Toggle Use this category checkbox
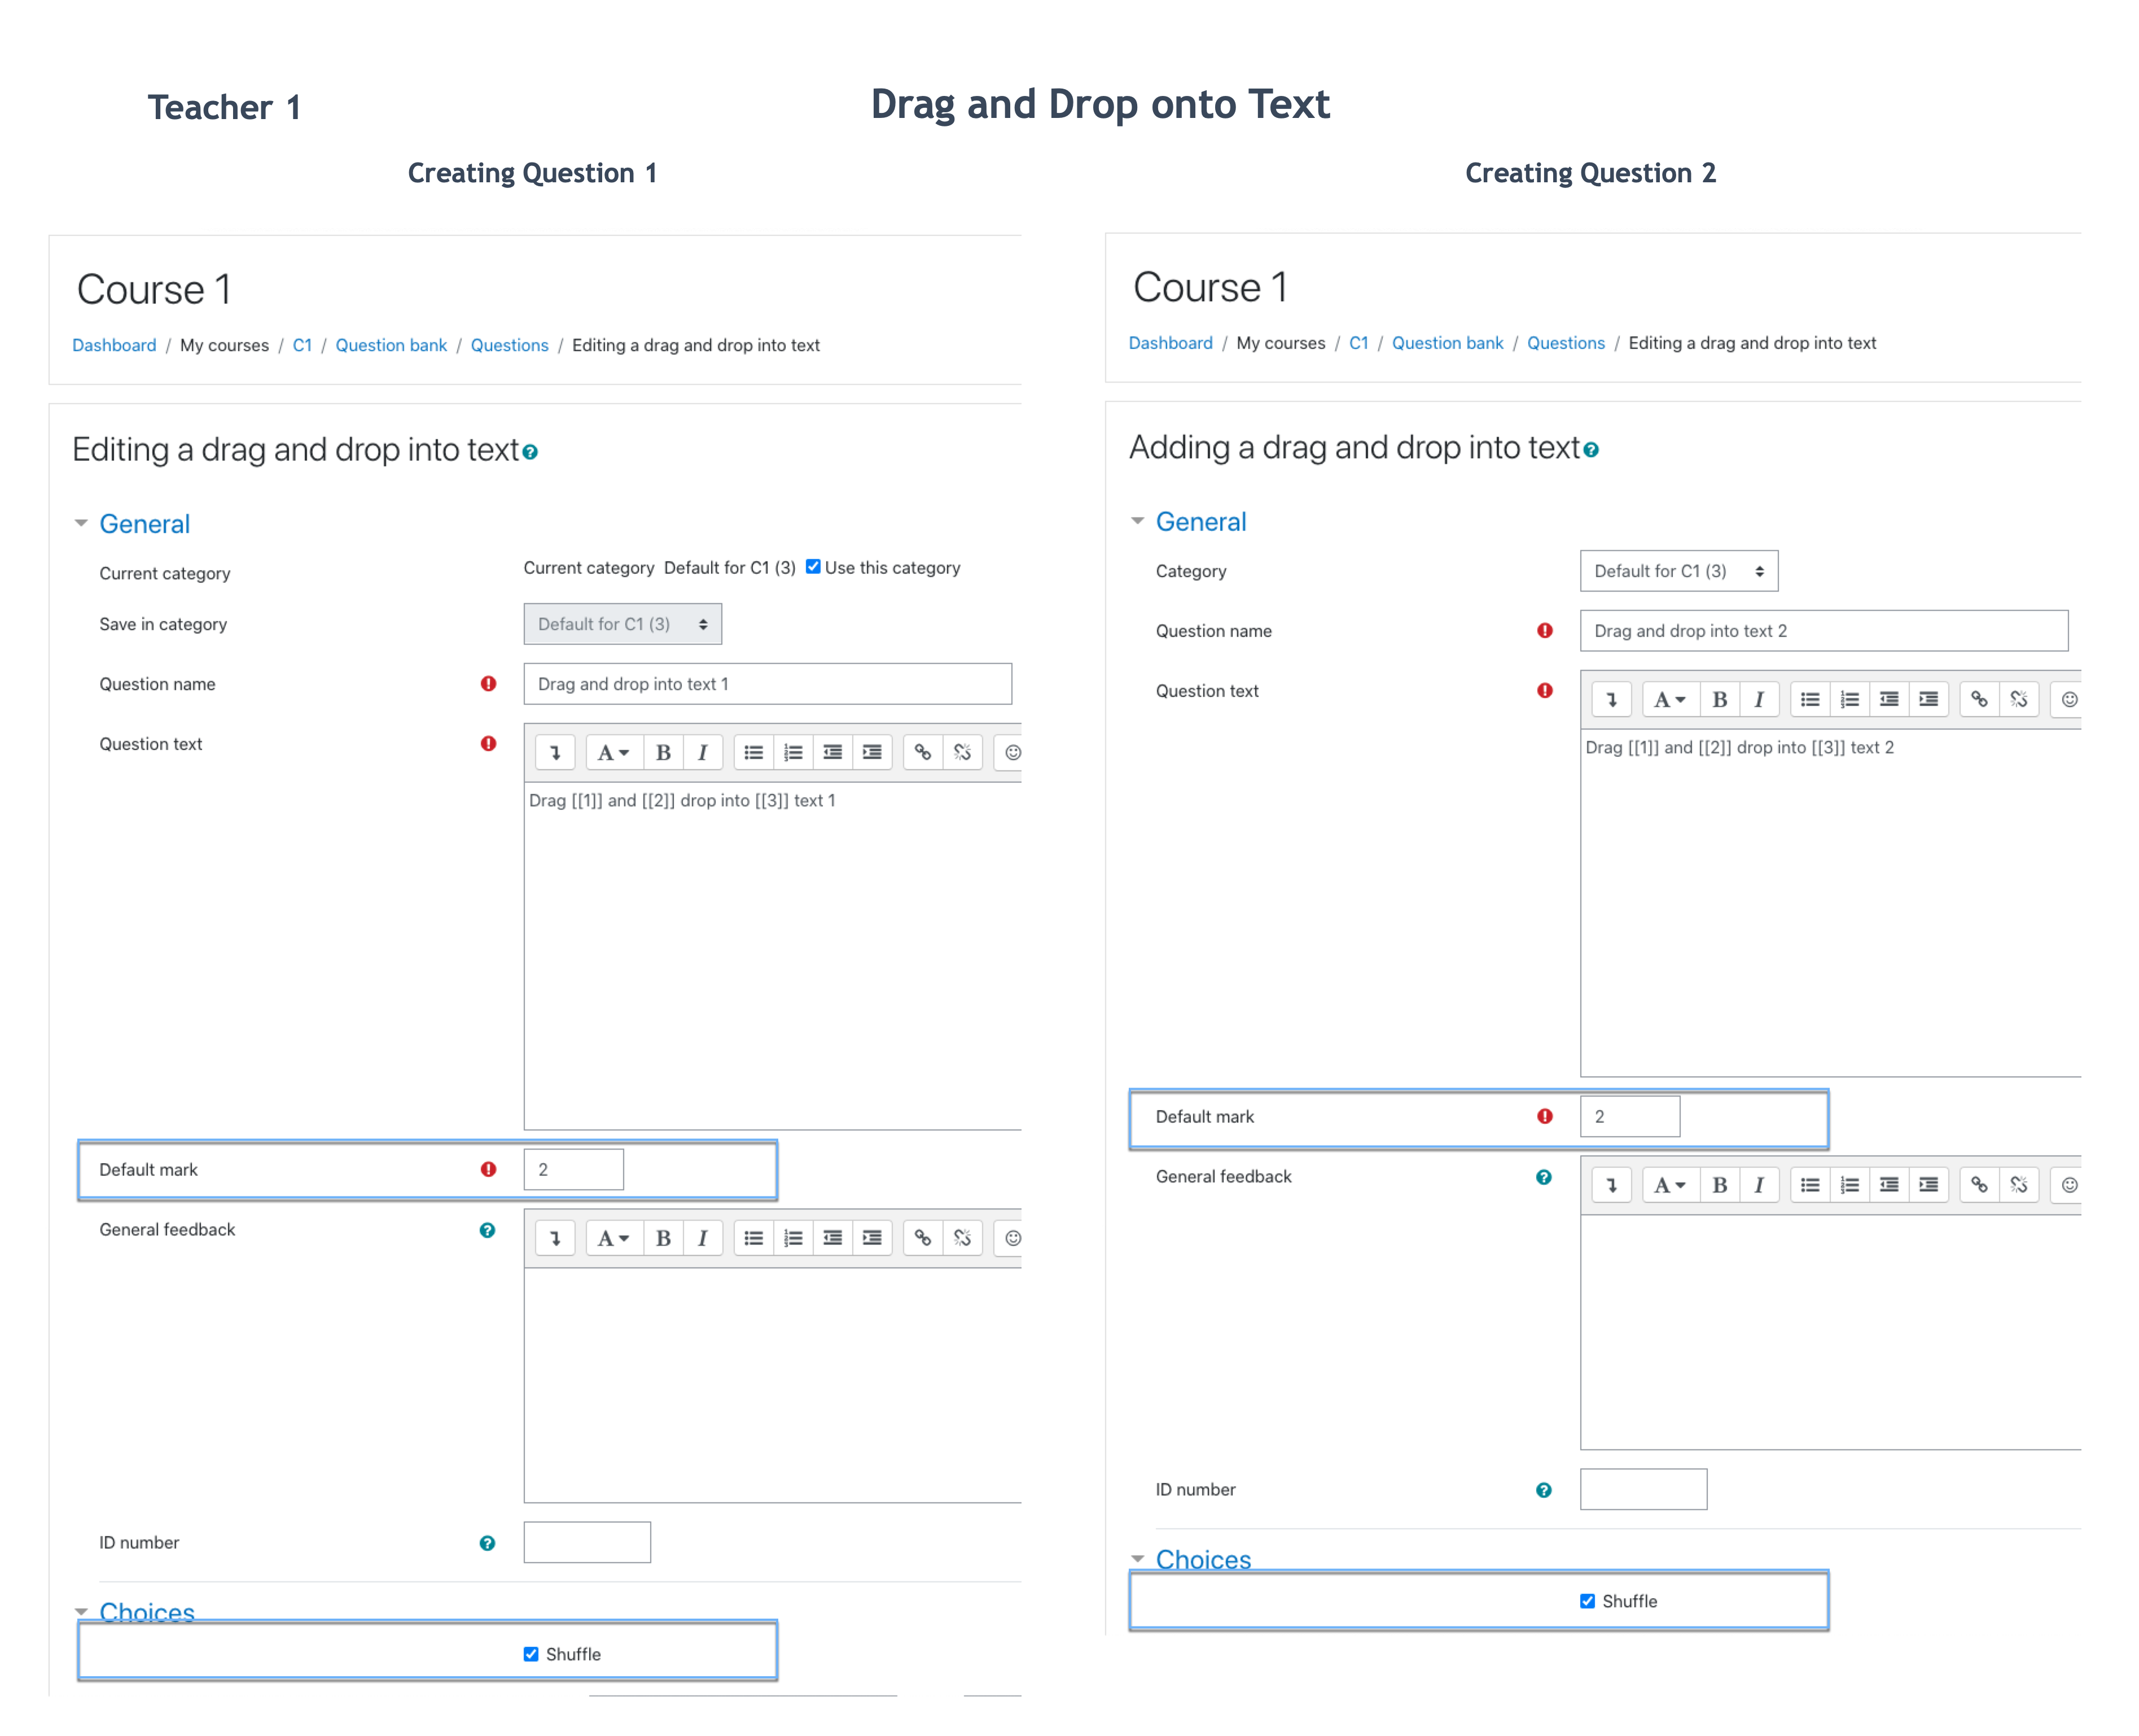The width and height of the screenshot is (2139, 1736). [x=813, y=567]
